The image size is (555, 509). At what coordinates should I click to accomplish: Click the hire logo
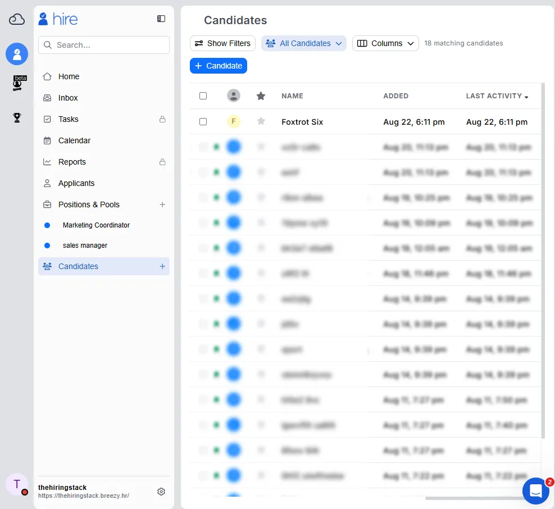tap(58, 19)
